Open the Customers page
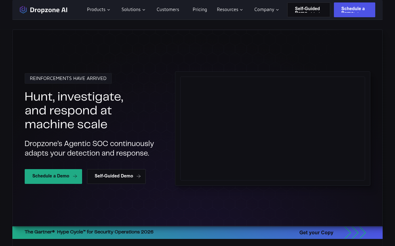This screenshot has height=246, width=395. (x=168, y=10)
